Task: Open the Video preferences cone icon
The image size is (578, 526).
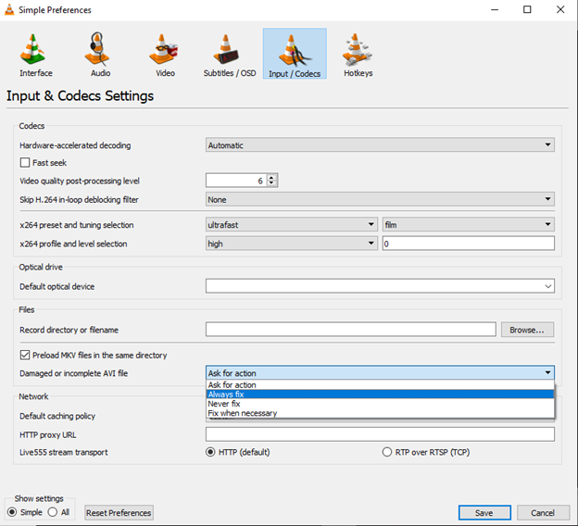Action: click(x=163, y=49)
